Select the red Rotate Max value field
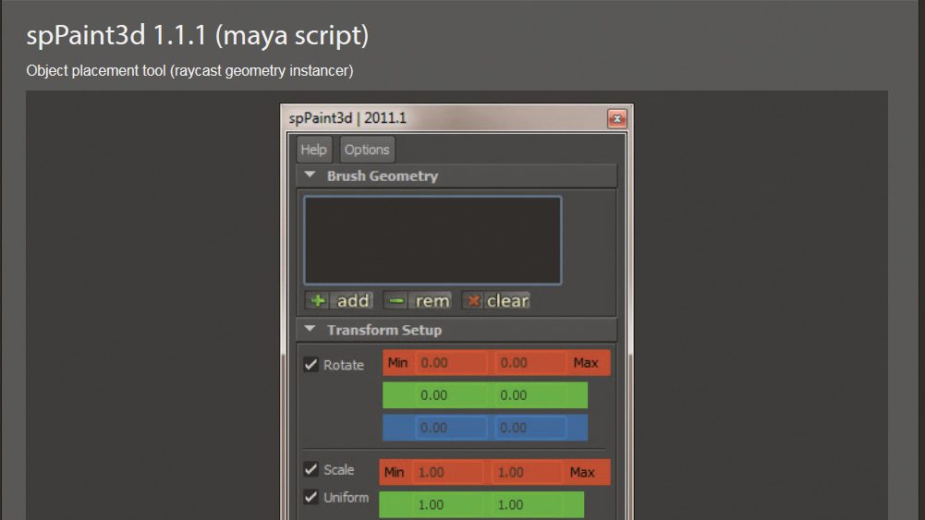Image resolution: width=925 pixels, height=520 pixels. (531, 363)
